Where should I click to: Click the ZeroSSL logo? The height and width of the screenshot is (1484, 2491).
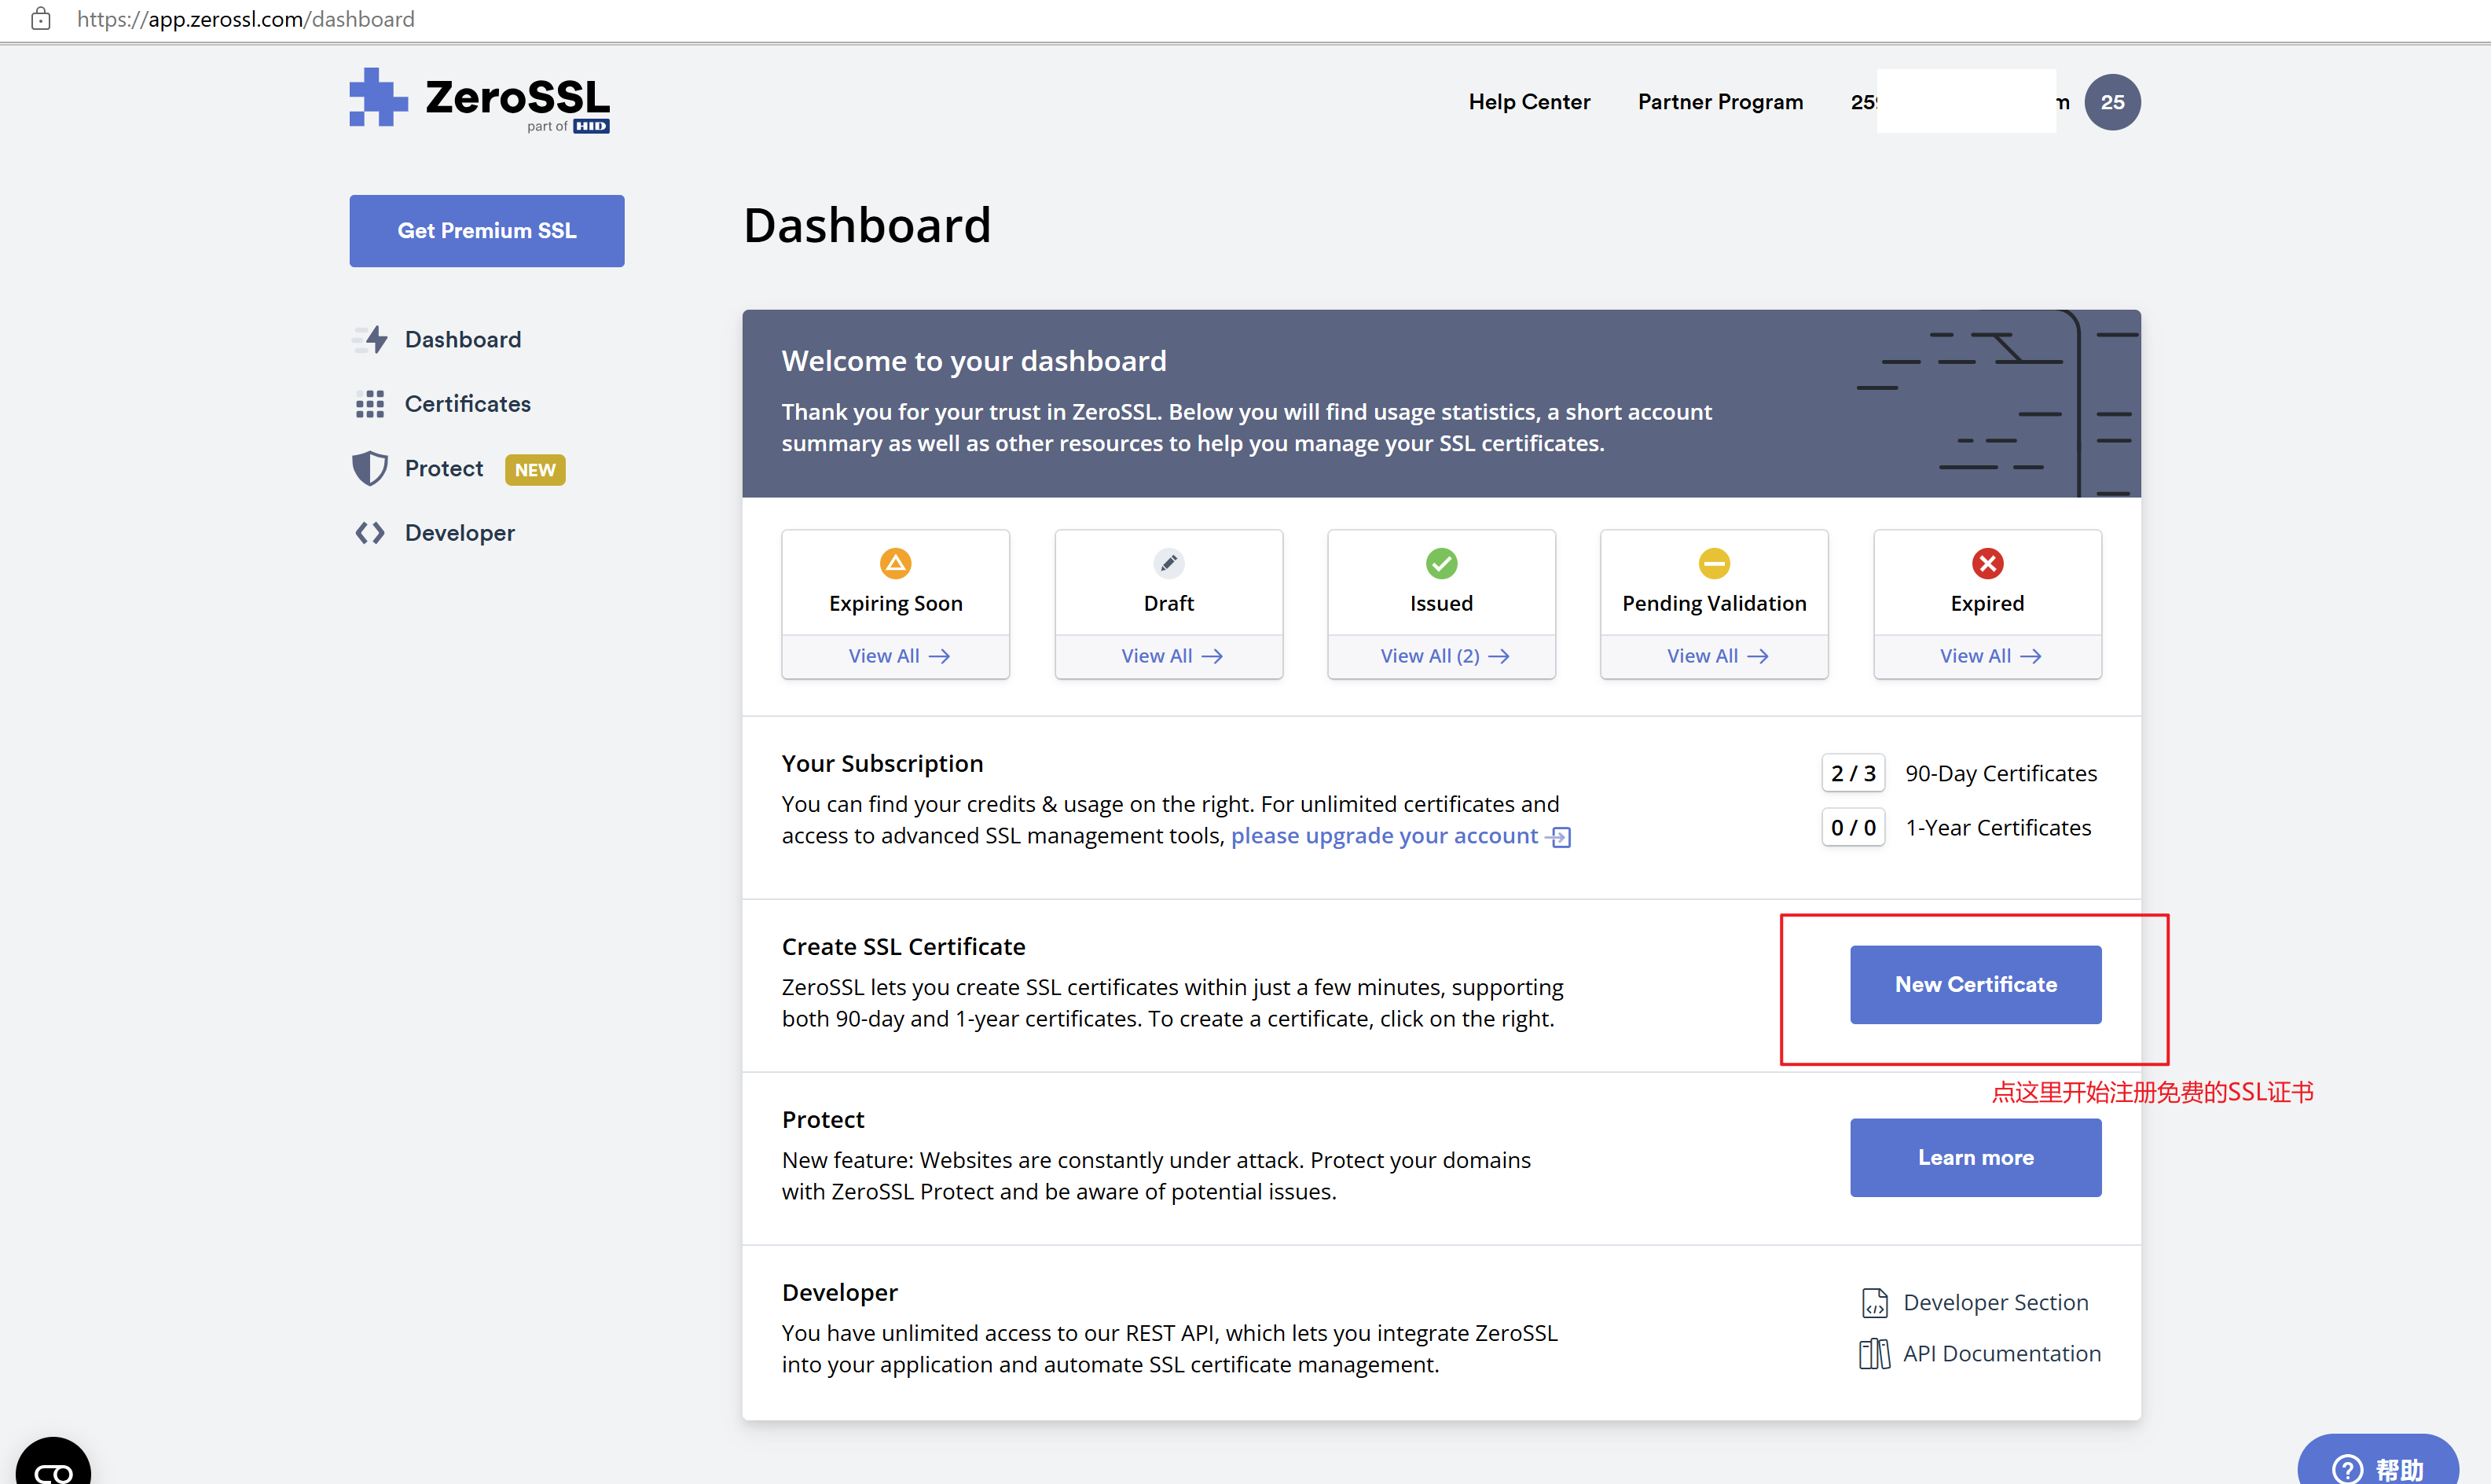tap(479, 100)
